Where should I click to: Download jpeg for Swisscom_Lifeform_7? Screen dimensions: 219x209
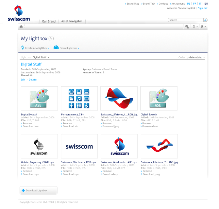click(x=151, y=174)
